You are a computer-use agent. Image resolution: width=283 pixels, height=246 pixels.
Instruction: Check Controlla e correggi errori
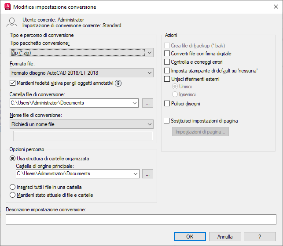pos(166,62)
